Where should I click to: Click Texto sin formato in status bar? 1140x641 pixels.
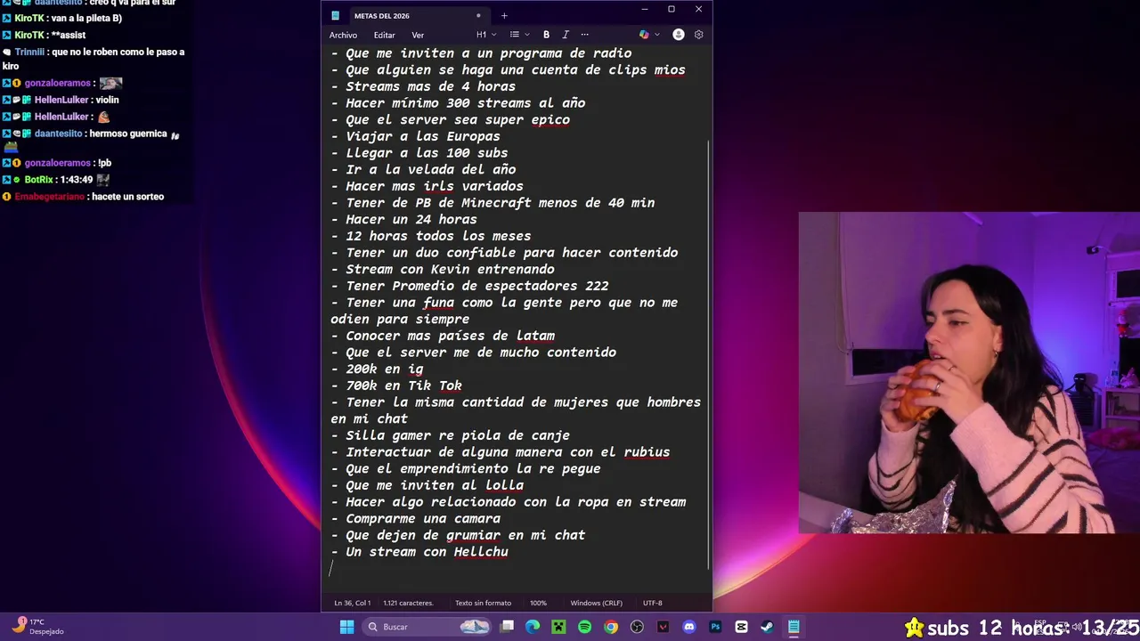pyautogui.click(x=483, y=603)
